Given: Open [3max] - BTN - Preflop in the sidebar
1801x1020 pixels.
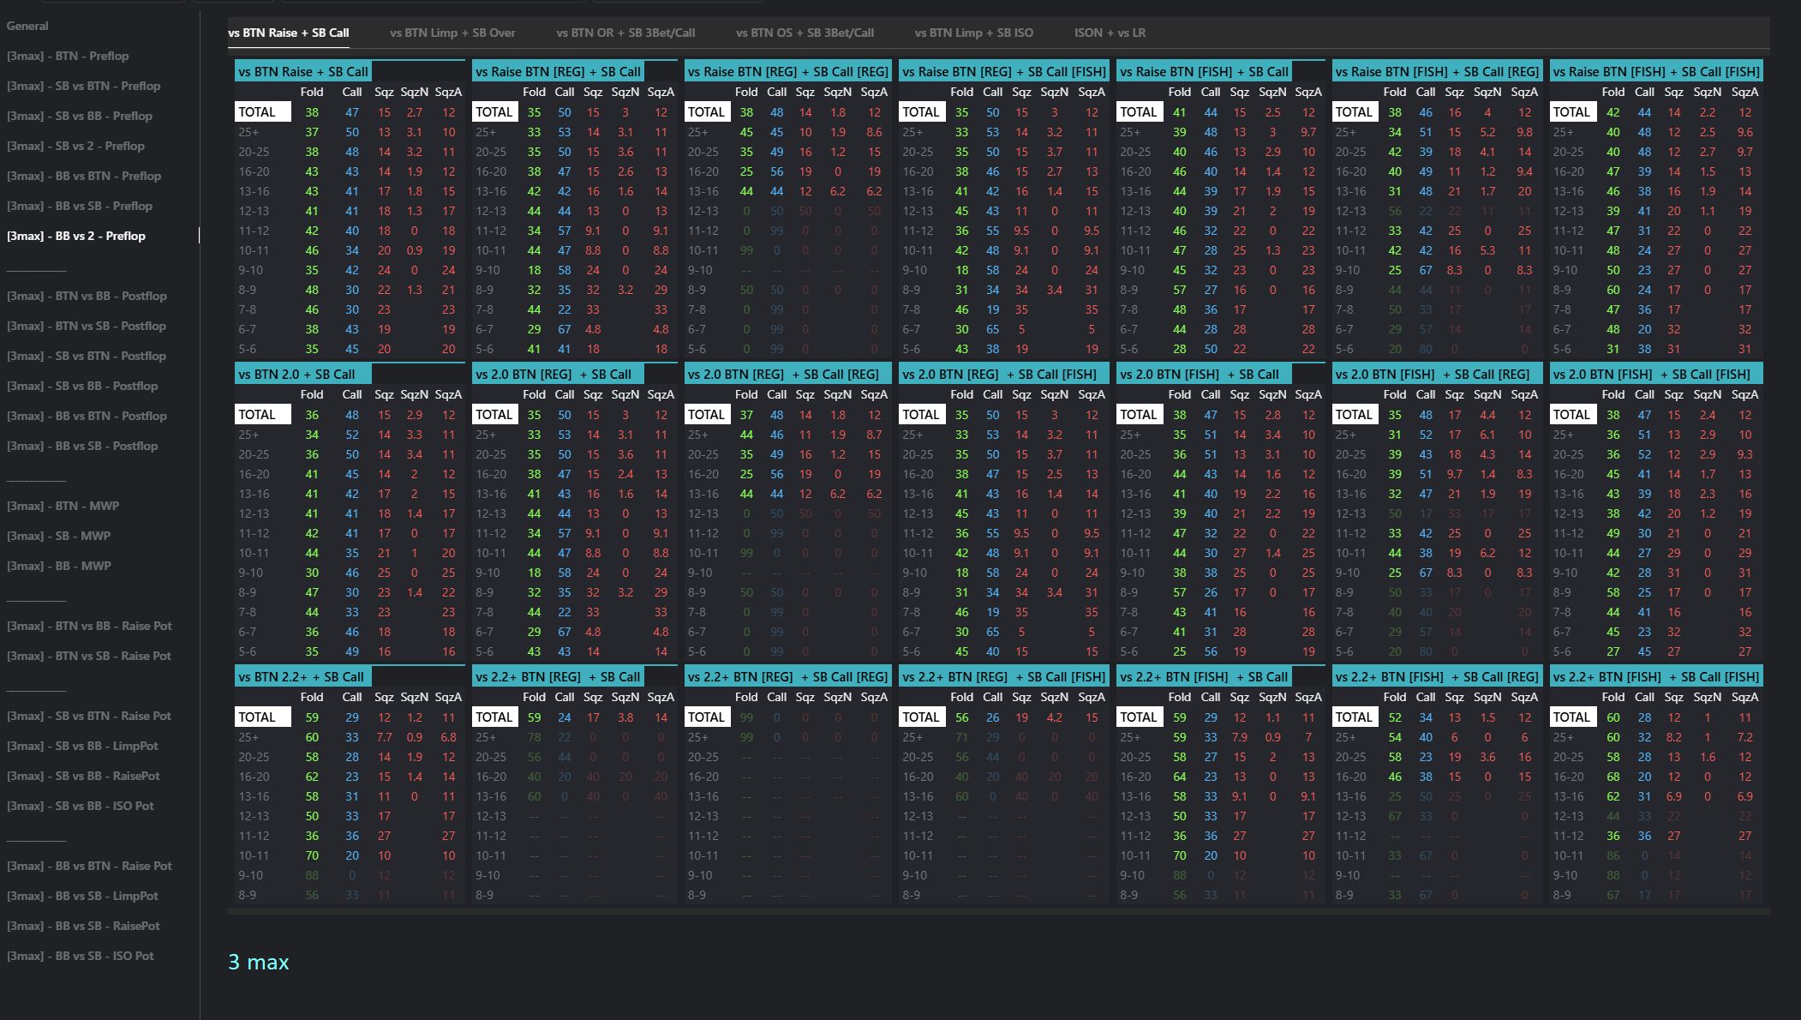Looking at the screenshot, I should coord(68,56).
